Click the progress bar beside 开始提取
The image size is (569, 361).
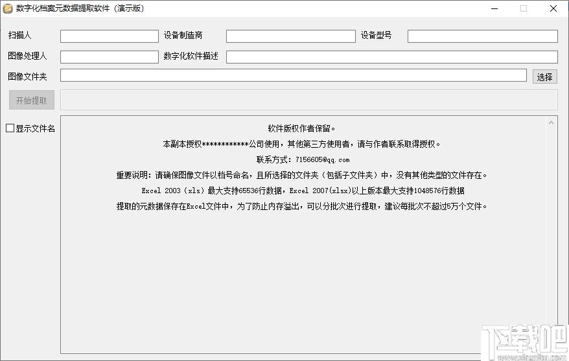point(309,100)
